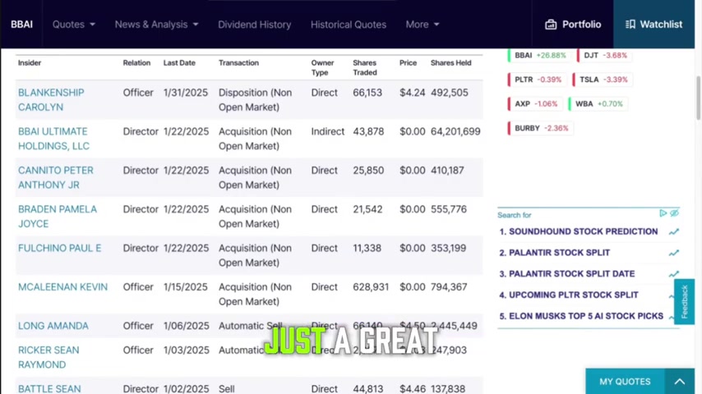Click trend icon beside Palantir Stock Split

[x=674, y=253]
